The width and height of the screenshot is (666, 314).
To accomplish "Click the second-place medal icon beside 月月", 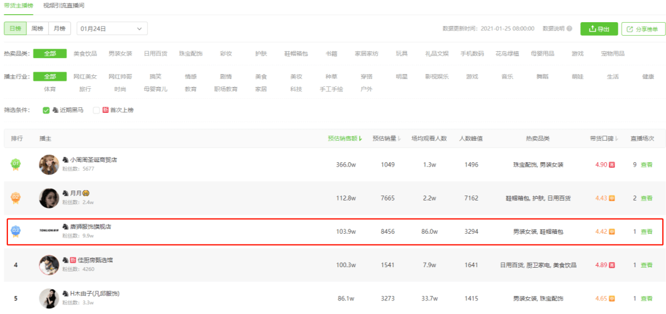I will 15,198.
